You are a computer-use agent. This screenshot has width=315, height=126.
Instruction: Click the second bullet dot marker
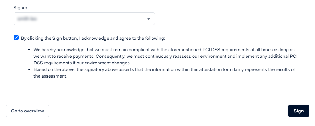[x=29, y=69]
